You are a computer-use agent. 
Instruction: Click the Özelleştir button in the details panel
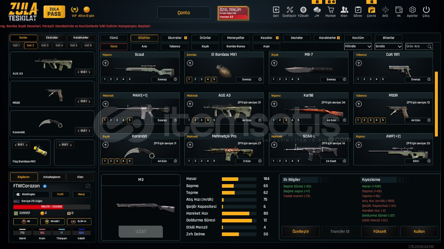[301, 231]
